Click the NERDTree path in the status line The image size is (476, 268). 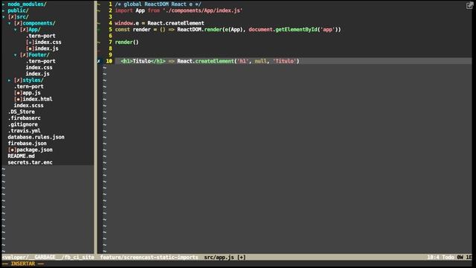48,258
